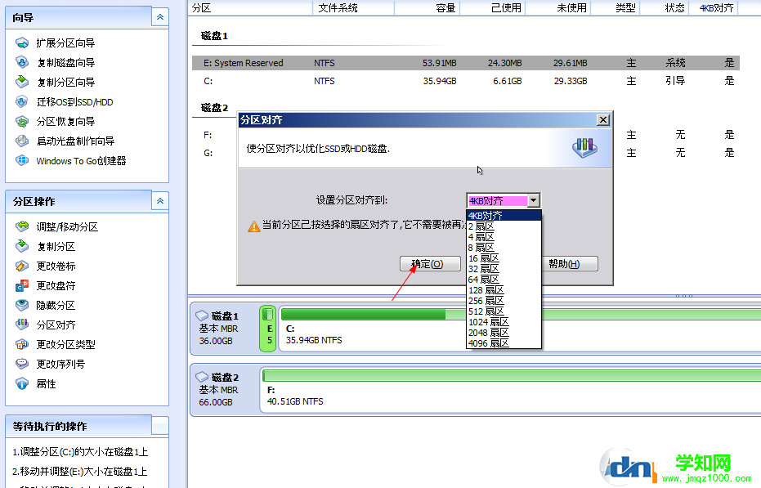Choose 32 扇区 from list
The width and height of the screenshot is (761, 488).
tap(504, 269)
